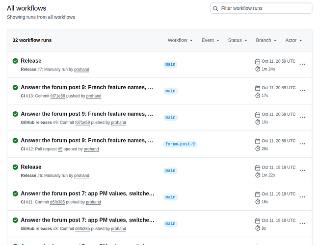Viewport: 320px width, 245px height.
Task: Click success check icon of GitHub releases #8
Action: tap(15, 220)
